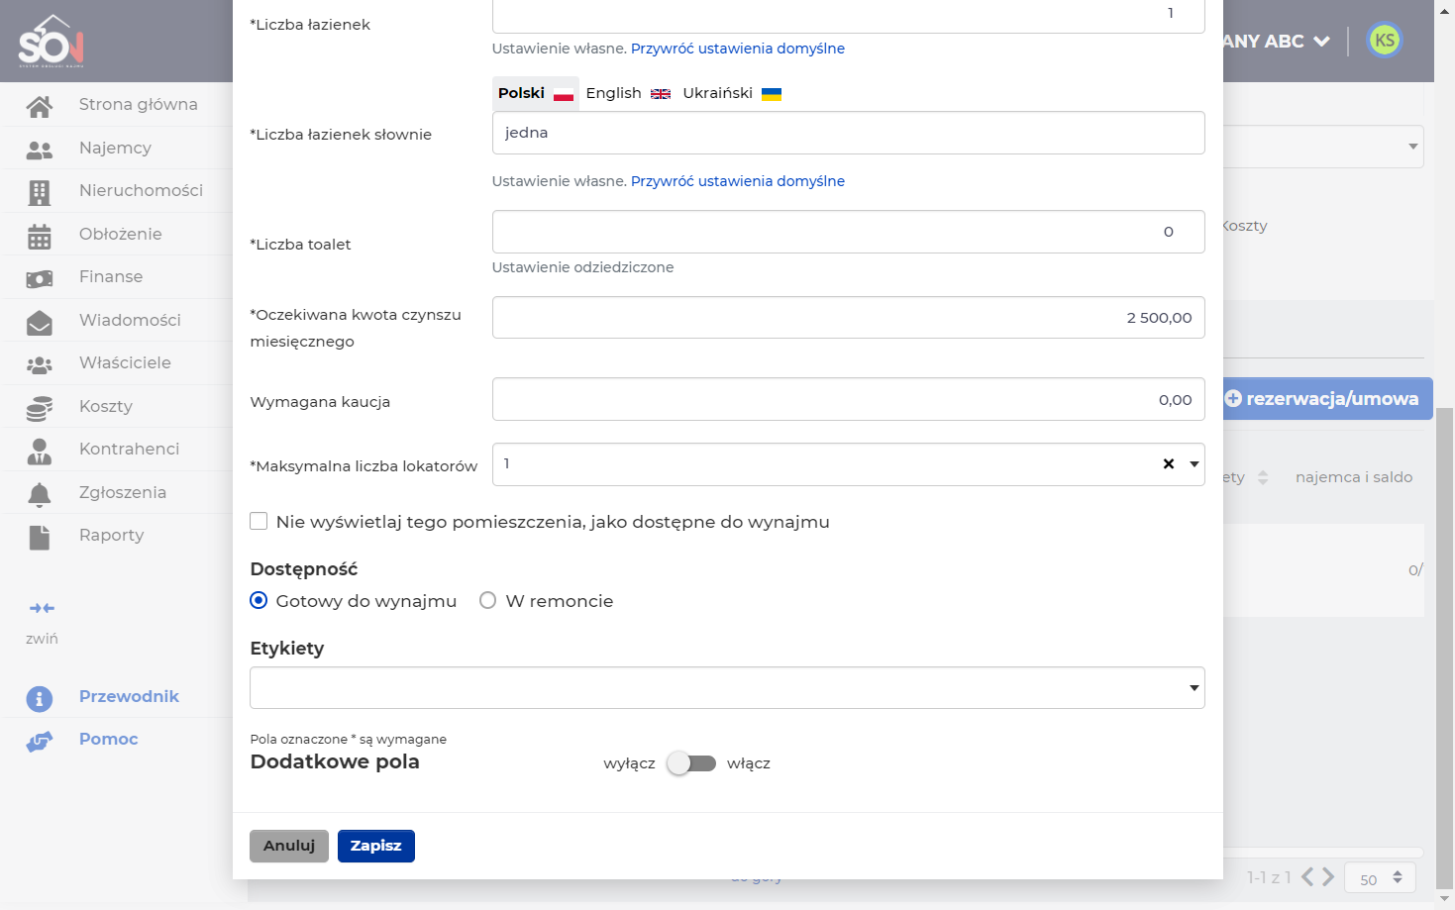
Task: Switch to the Ukraiński language tab
Action: tap(732, 93)
